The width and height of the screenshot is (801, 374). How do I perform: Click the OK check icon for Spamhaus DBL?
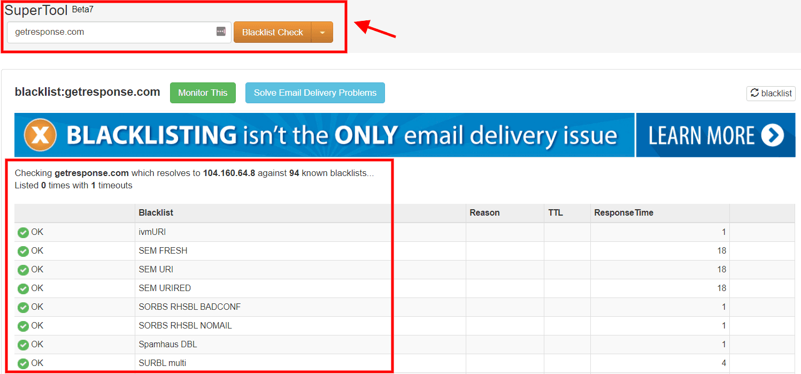[x=23, y=345]
